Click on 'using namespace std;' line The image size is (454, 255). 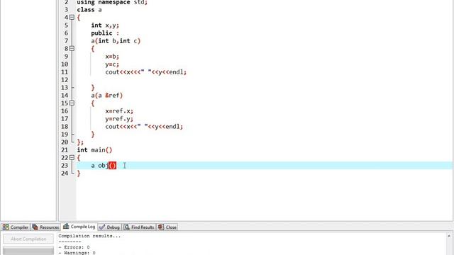pos(112,3)
